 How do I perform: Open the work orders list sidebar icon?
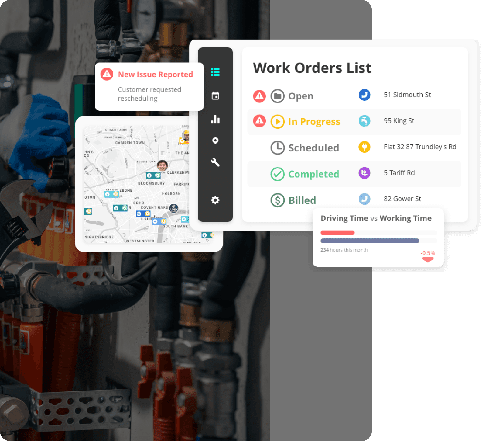215,72
